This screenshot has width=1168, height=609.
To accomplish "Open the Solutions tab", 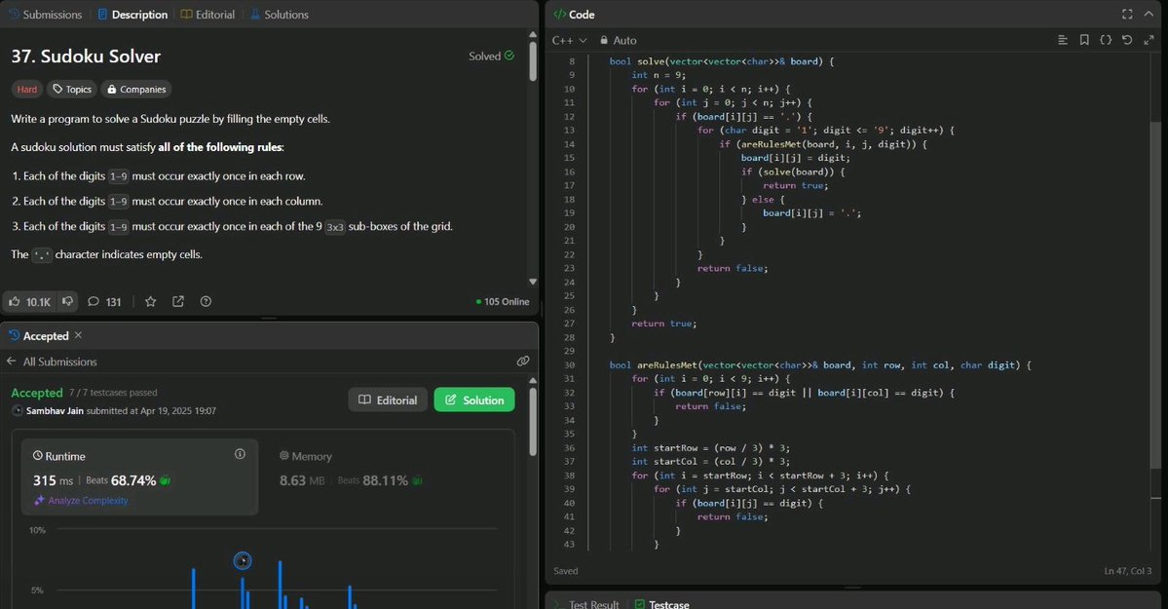I will pos(280,15).
